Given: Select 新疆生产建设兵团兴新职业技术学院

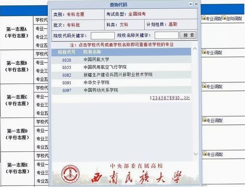Looking at the screenshot, I should pyautogui.click(x=118, y=75).
